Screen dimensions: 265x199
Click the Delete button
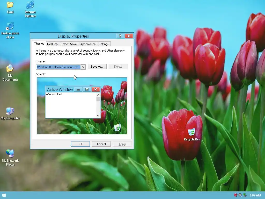pos(118,67)
